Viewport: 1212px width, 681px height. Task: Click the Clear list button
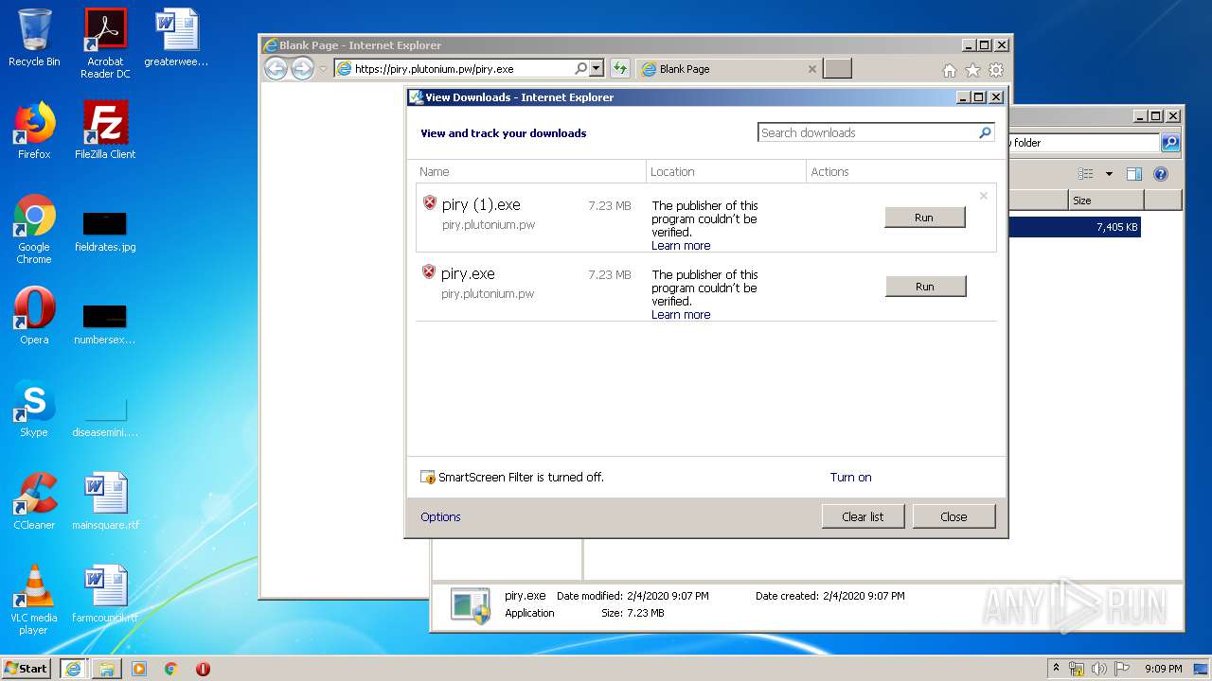pyautogui.click(x=863, y=516)
